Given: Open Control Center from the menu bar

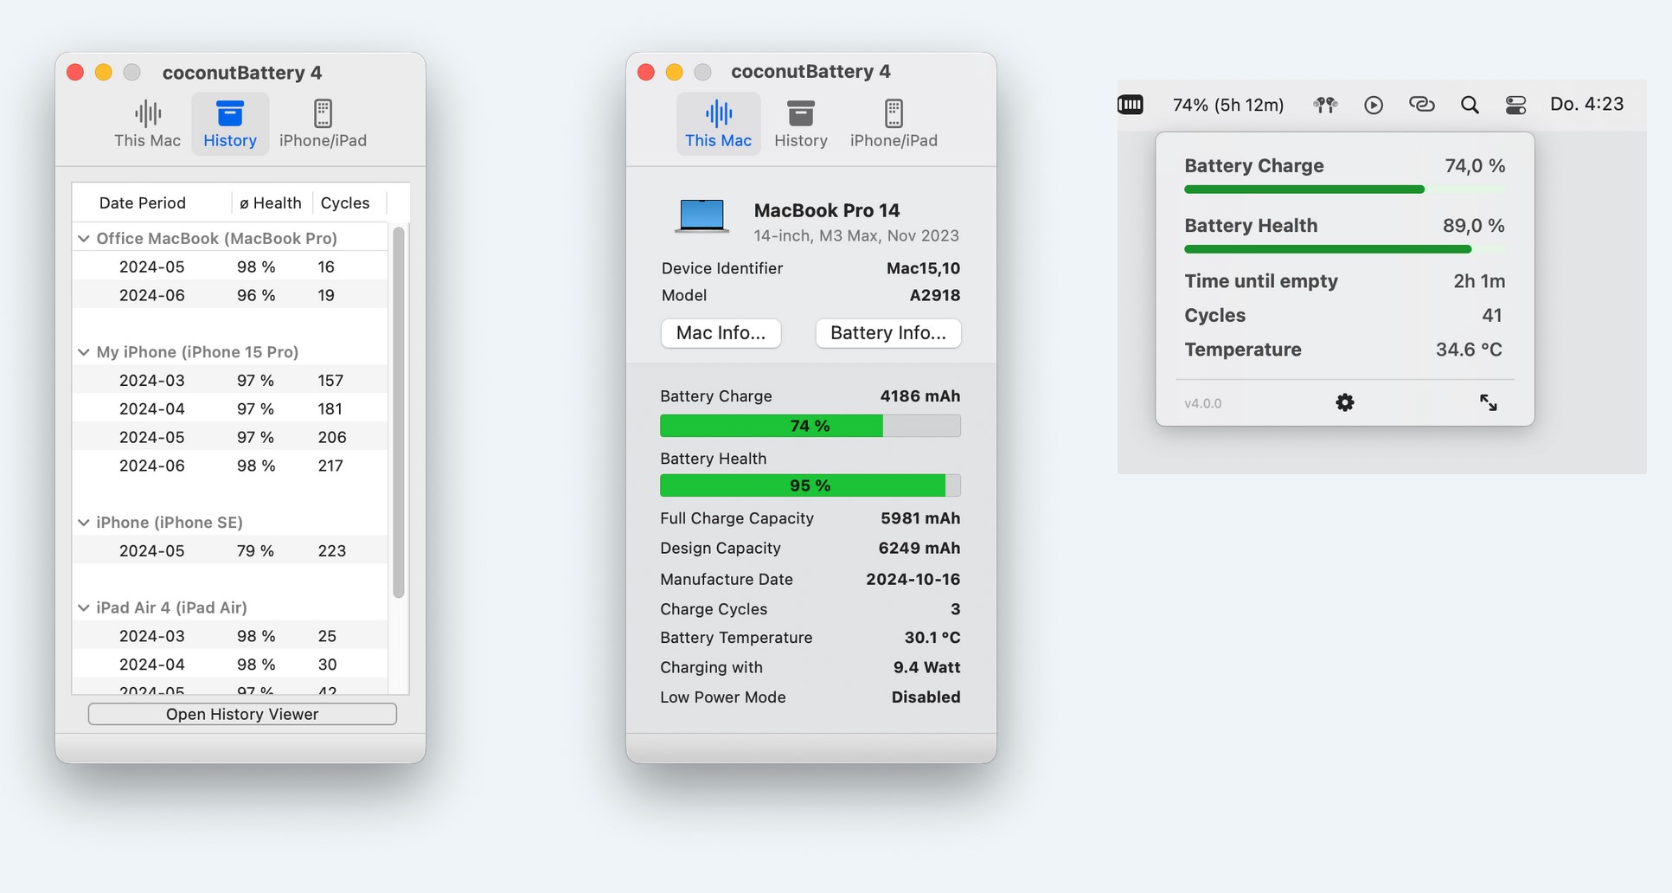Looking at the screenshot, I should click(x=1515, y=104).
